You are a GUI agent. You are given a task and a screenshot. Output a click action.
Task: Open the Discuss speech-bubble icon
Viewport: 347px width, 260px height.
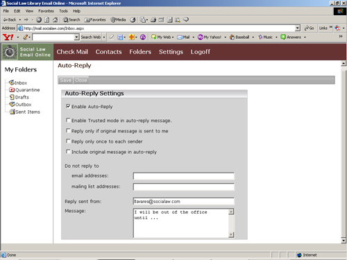click(186, 19)
